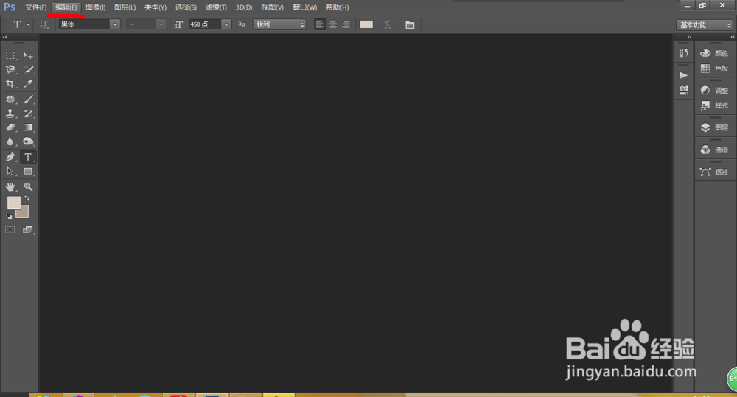Select the Eraser tool
The height and width of the screenshot is (397, 737).
coord(10,127)
